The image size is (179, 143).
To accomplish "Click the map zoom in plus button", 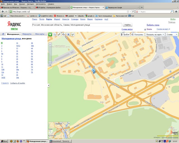I will [50, 65].
